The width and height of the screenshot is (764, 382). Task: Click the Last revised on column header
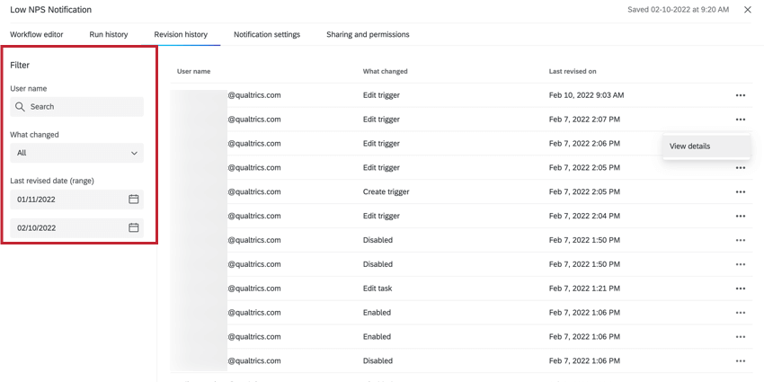[x=573, y=71]
